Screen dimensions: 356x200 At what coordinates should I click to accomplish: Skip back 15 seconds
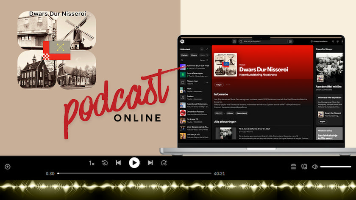105,163
